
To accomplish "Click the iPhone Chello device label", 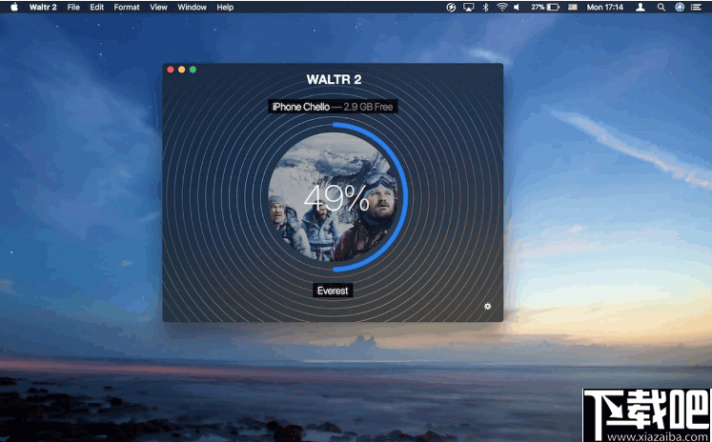I will (x=333, y=107).
